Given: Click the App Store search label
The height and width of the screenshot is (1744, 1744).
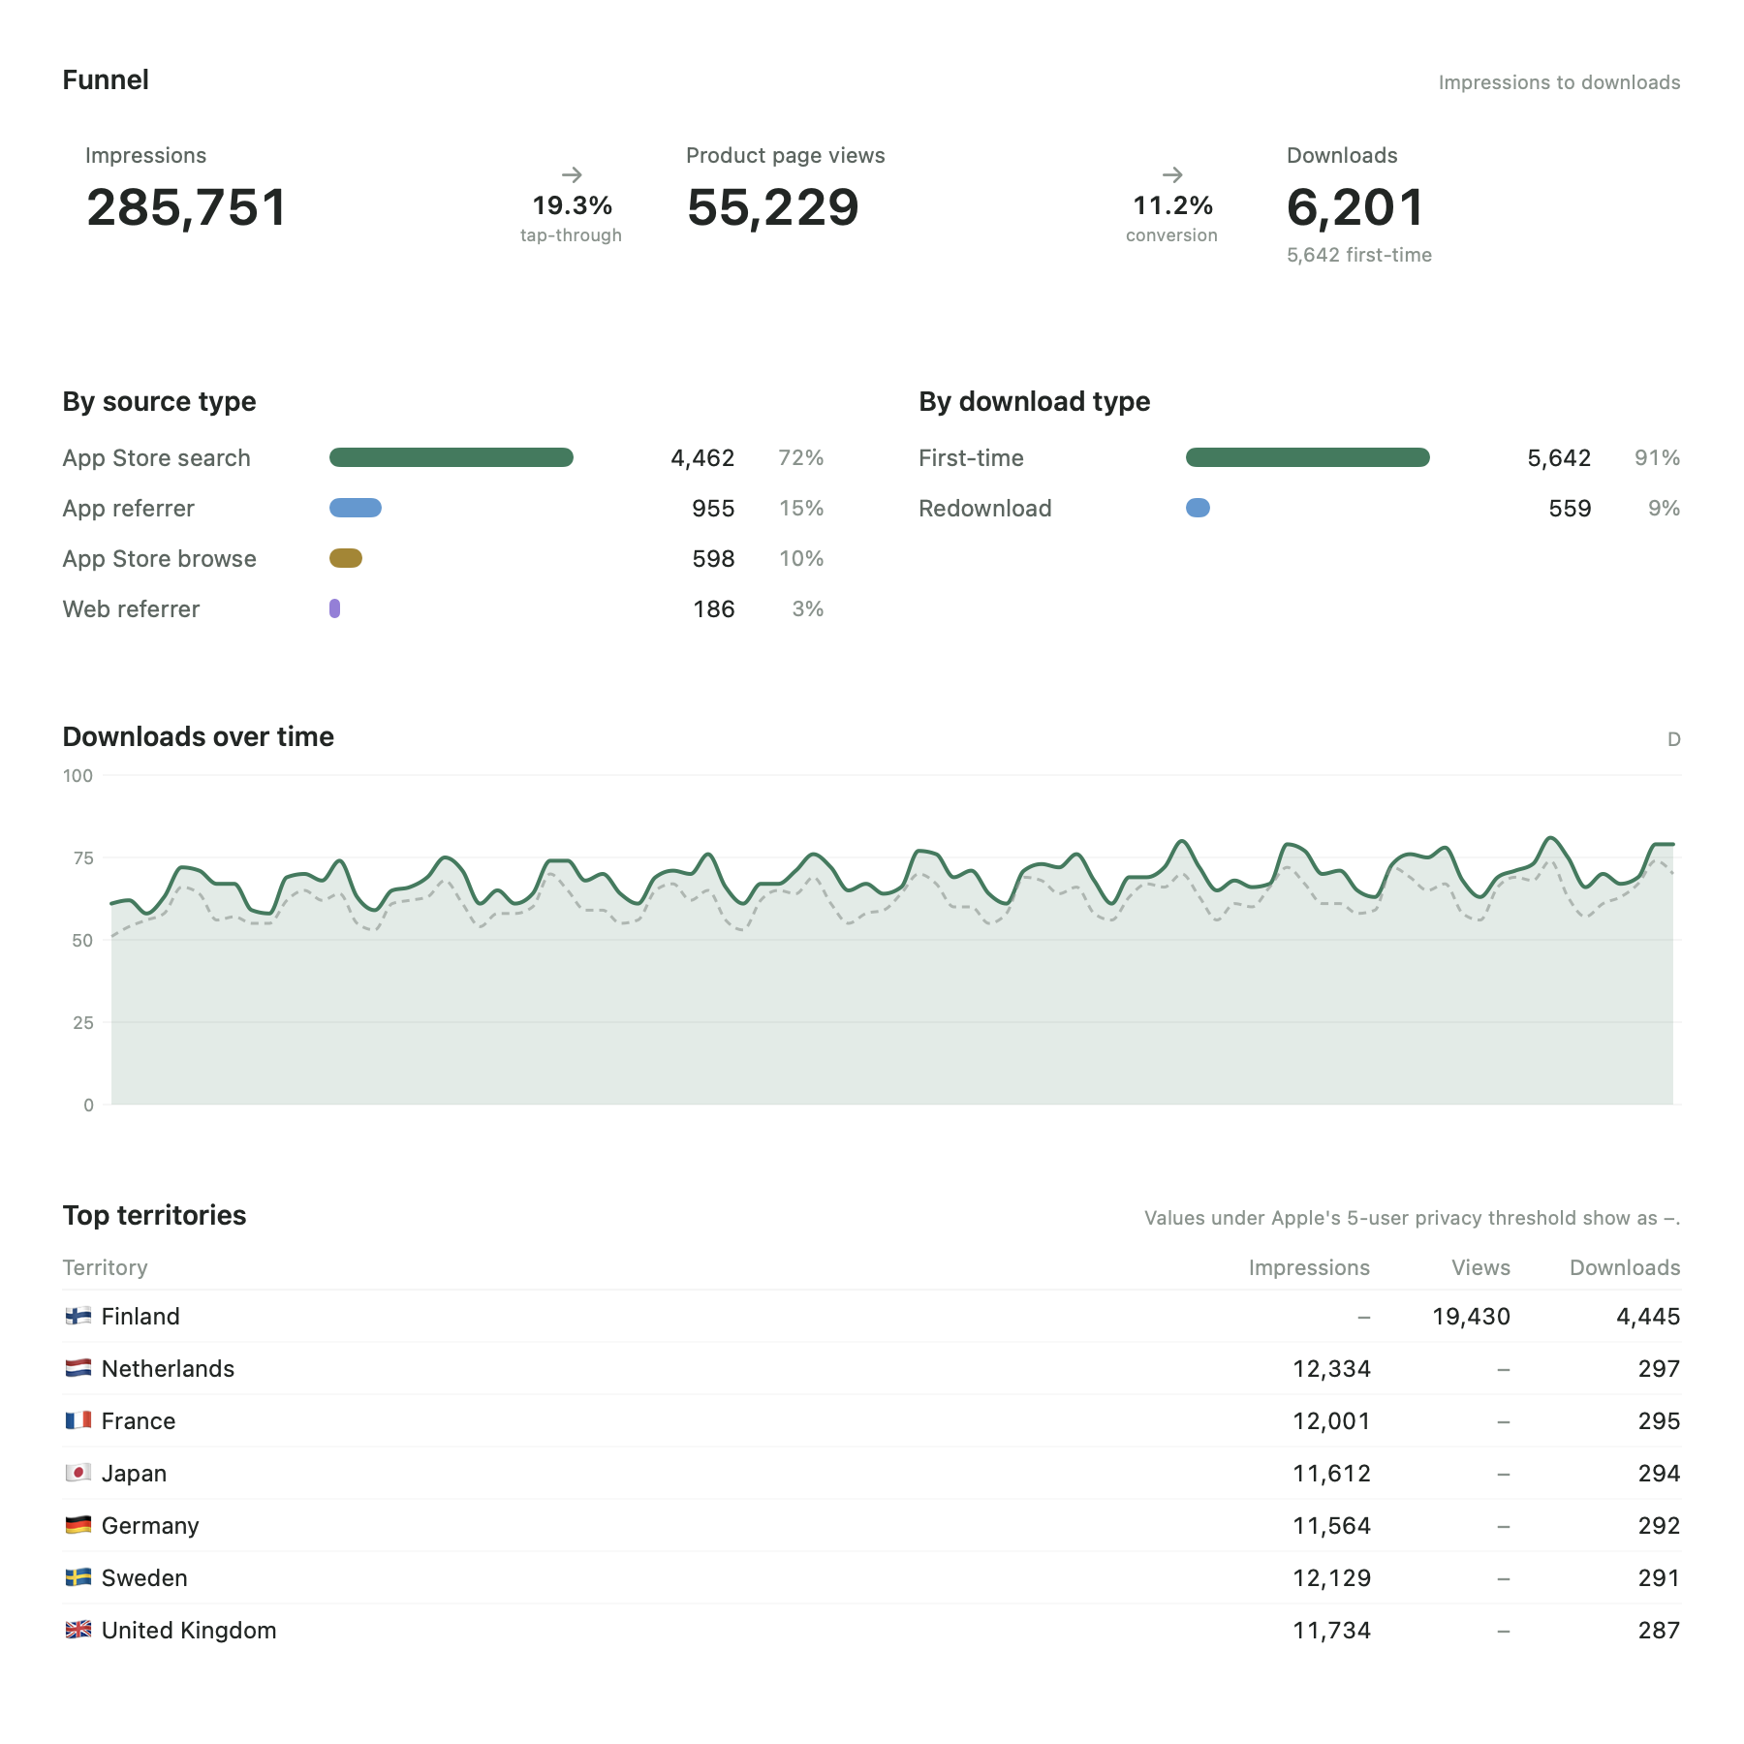Looking at the screenshot, I should click(x=156, y=457).
